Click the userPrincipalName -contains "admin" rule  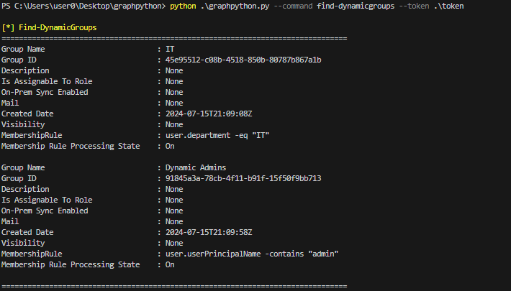pos(248,254)
